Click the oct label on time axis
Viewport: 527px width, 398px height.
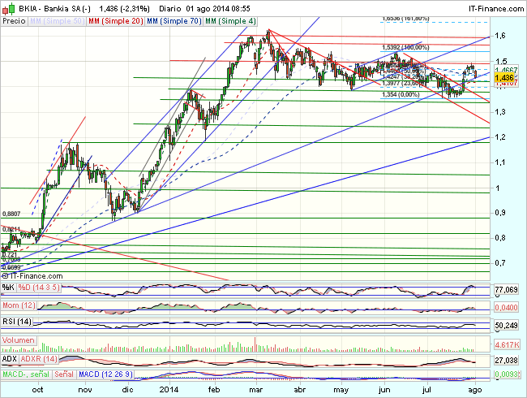[37, 390]
